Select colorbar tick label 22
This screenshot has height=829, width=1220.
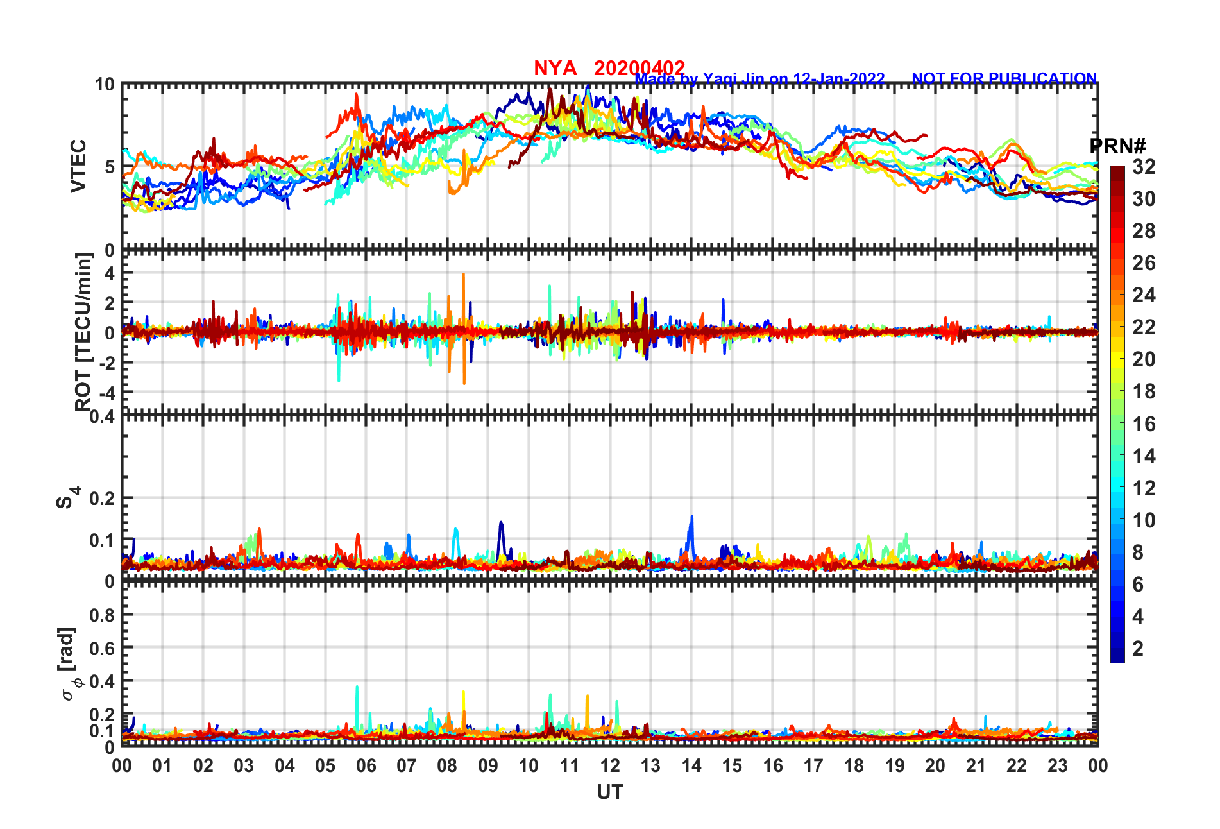pos(1144,327)
